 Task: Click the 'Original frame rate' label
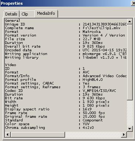tap(26, 117)
